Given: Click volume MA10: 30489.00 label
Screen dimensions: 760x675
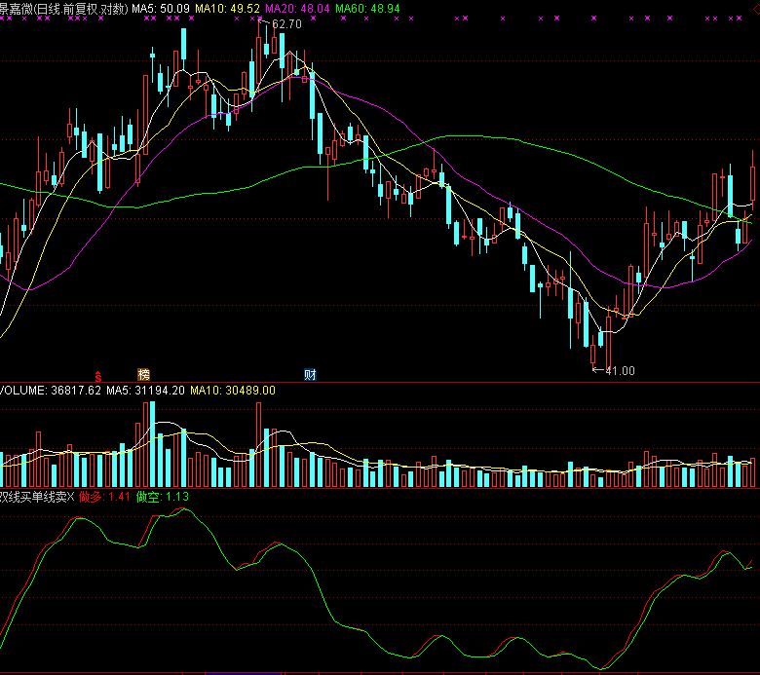Looking at the screenshot, I should pos(233,391).
